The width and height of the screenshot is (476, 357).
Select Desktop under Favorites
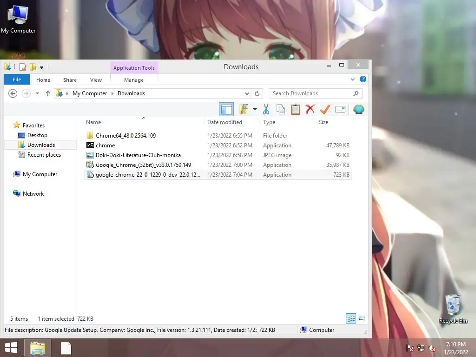(x=37, y=135)
